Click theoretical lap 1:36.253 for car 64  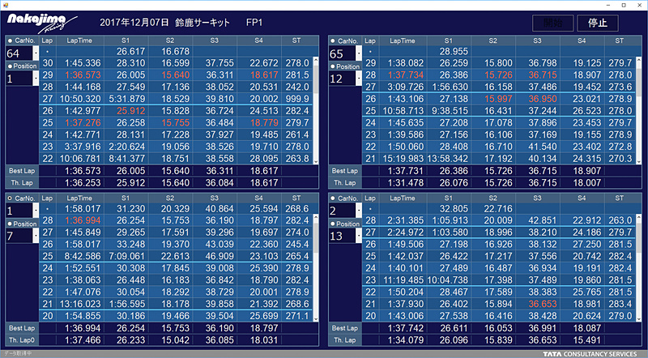point(83,183)
